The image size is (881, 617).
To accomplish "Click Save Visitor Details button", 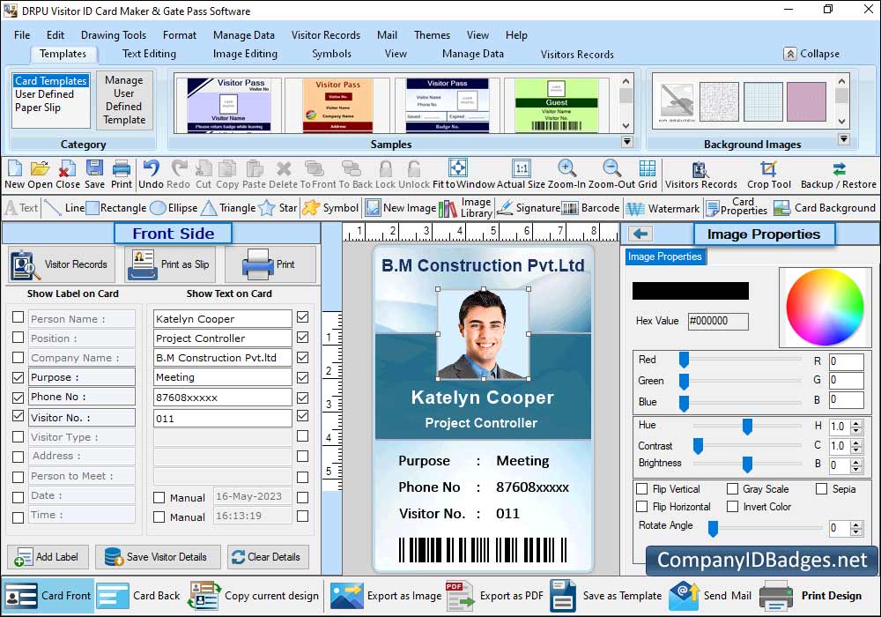I will tap(158, 557).
